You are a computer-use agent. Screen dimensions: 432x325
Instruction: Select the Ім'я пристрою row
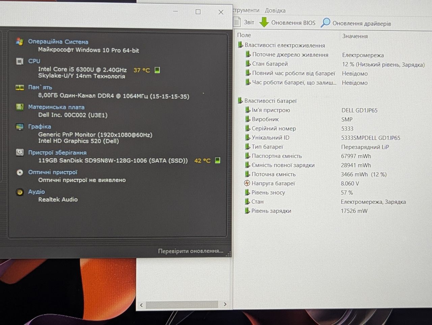[x=310, y=110]
